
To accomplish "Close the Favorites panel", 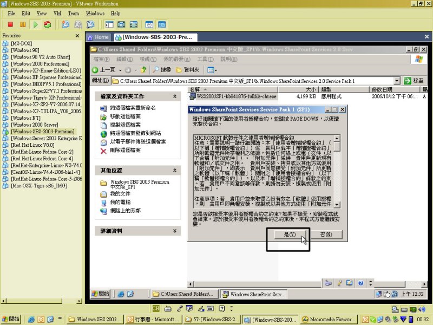I will pyautogui.click(x=77, y=36).
